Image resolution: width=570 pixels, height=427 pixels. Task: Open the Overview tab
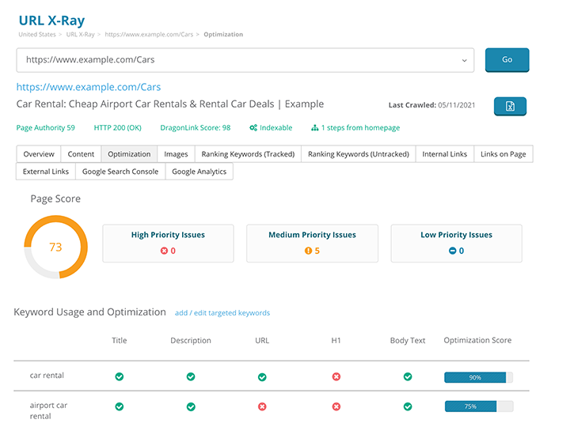click(39, 154)
